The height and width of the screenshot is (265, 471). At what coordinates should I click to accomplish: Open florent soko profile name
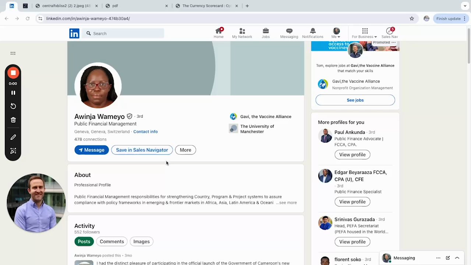click(348, 259)
